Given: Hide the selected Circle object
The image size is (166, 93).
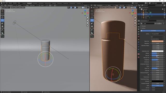Looking at the screenshot, I should pos(164,14).
